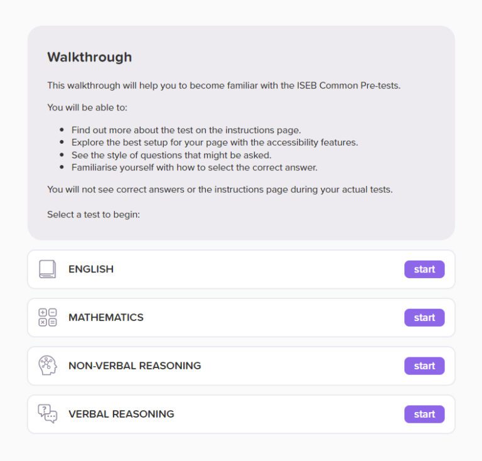Click the Walkthrough heading

pos(90,57)
